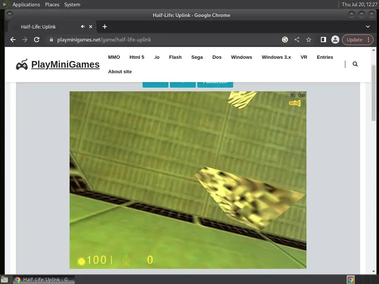Open the Sega games category
The image size is (379, 284).
[197, 57]
